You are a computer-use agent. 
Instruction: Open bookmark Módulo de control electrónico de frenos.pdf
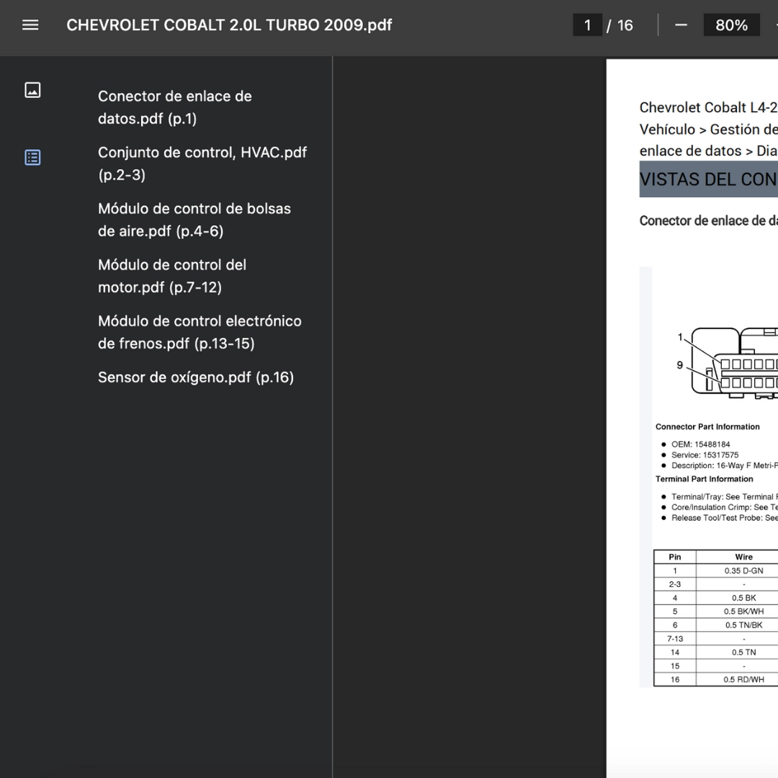pos(200,332)
